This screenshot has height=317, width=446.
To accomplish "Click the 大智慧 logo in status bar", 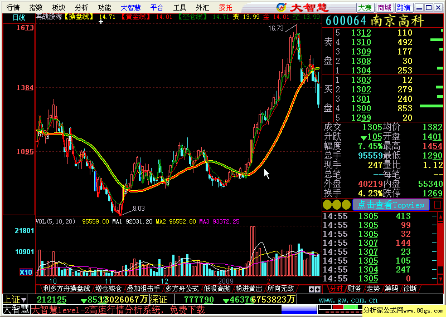I will [x=16, y=310].
